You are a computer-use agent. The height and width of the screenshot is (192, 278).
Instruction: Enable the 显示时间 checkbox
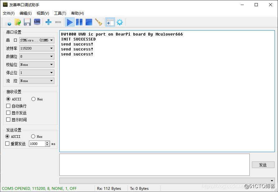click(x=16, y=120)
